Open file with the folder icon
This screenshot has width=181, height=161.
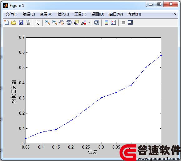tap(14, 22)
